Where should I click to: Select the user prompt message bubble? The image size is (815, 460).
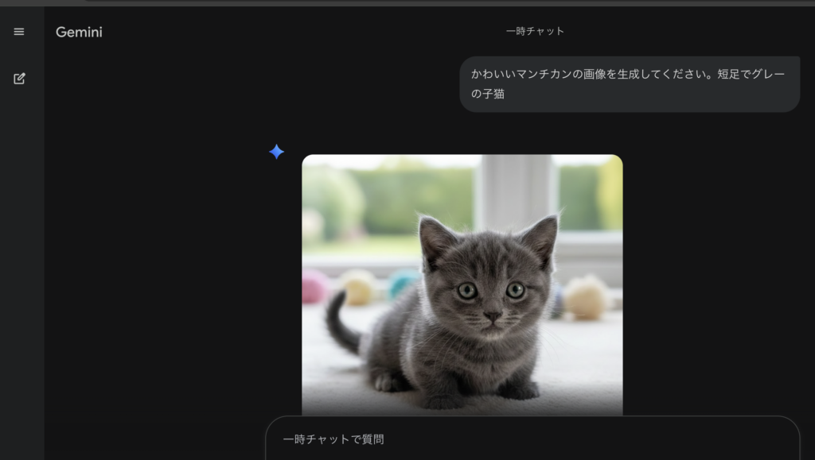click(x=629, y=83)
